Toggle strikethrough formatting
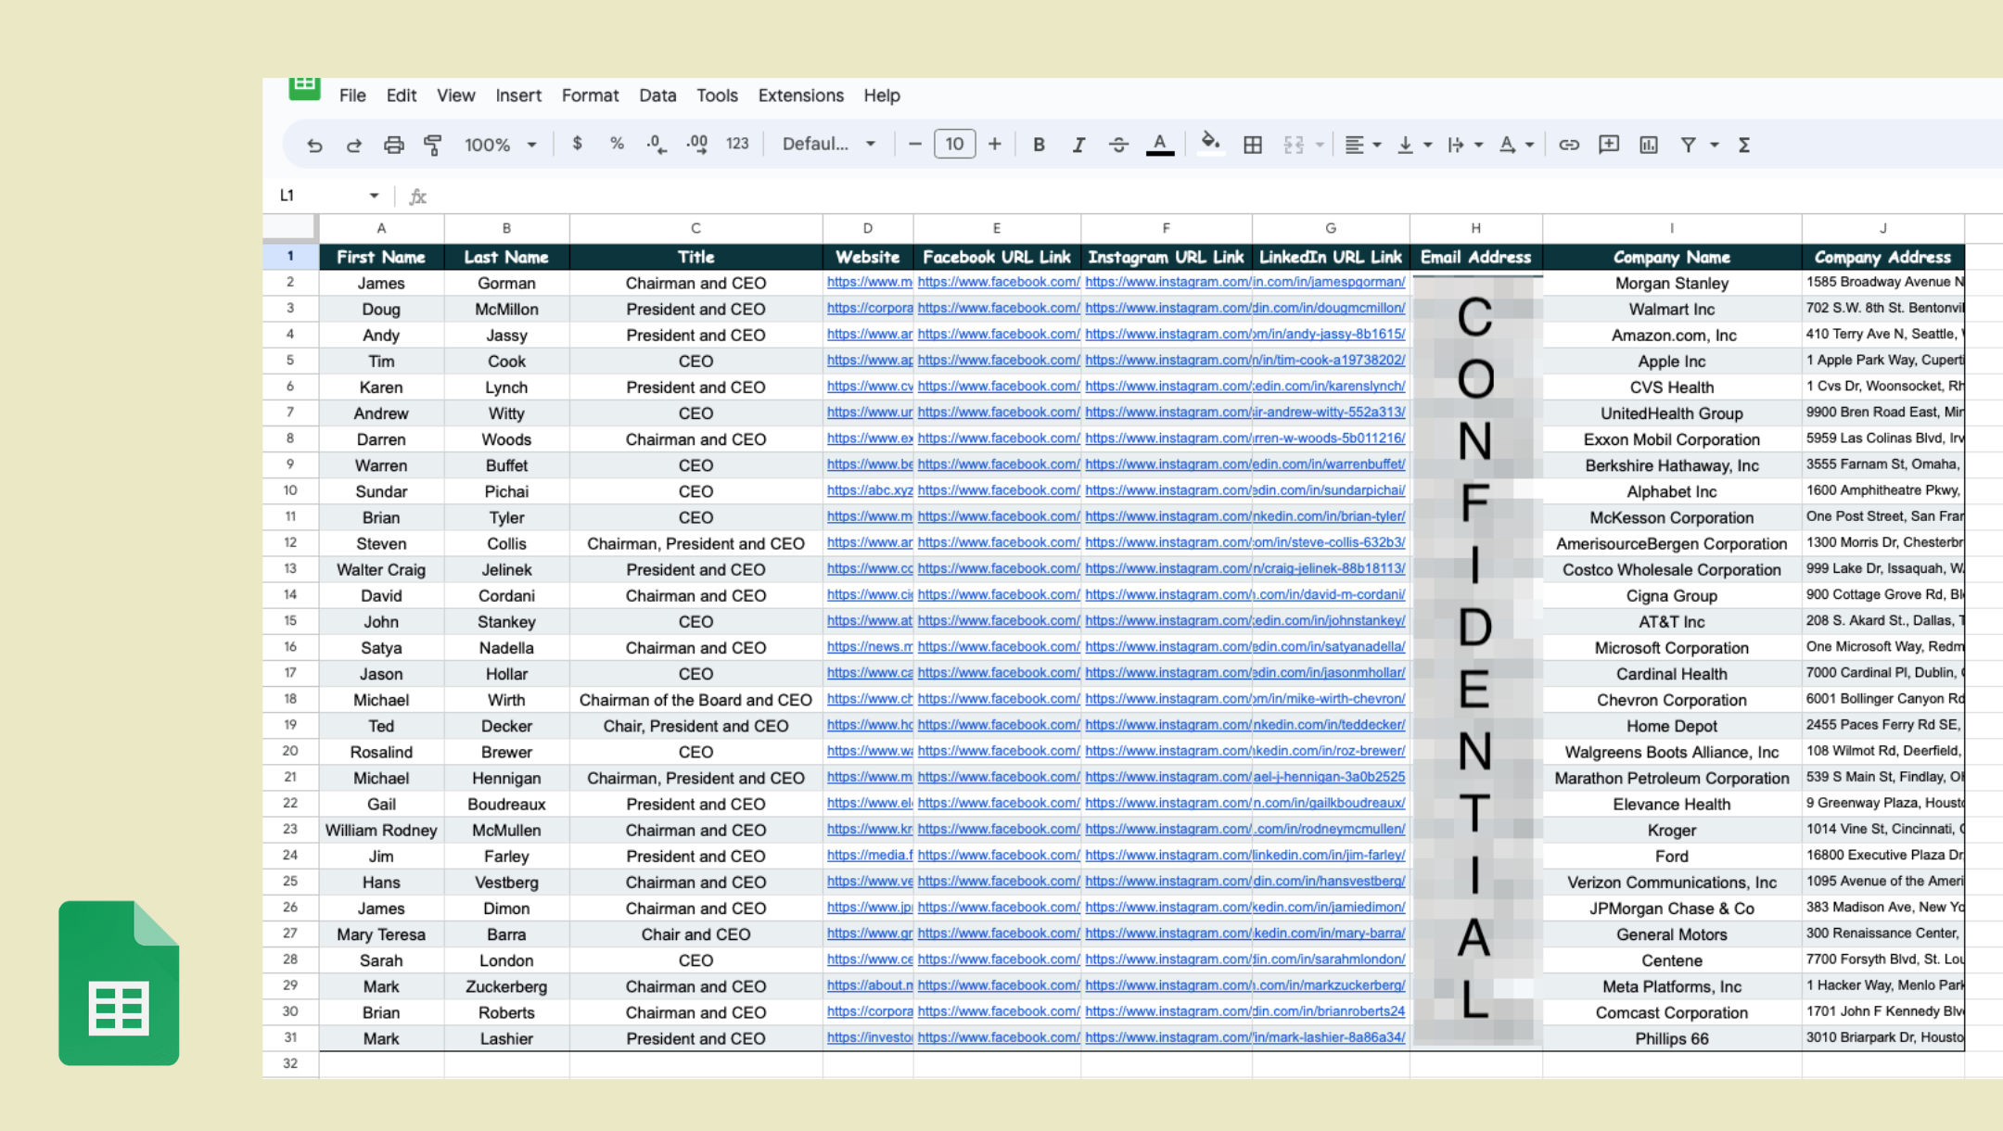 pyautogui.click(x=1117, y=145)
